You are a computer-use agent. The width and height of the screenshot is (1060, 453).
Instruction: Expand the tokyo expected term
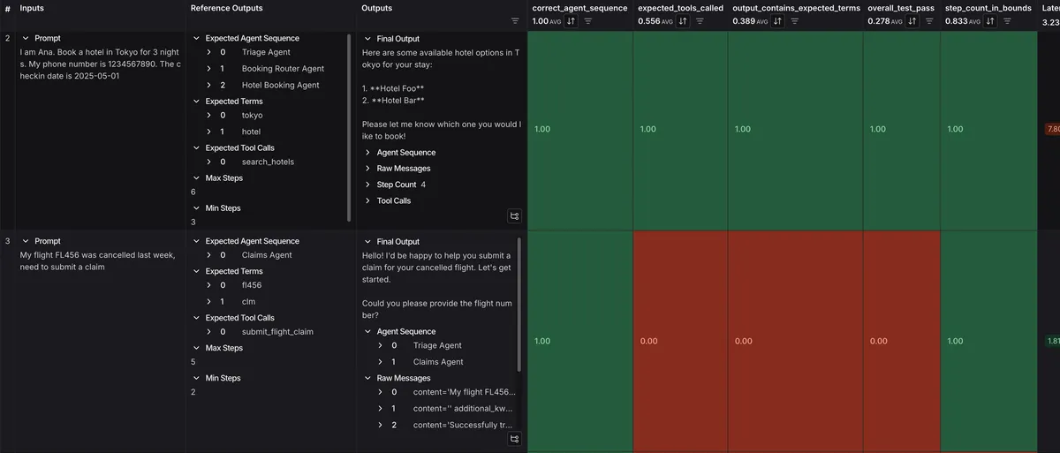click(209, 116)
